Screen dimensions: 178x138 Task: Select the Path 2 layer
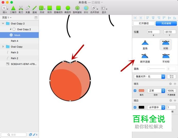[x=19, y=58]
